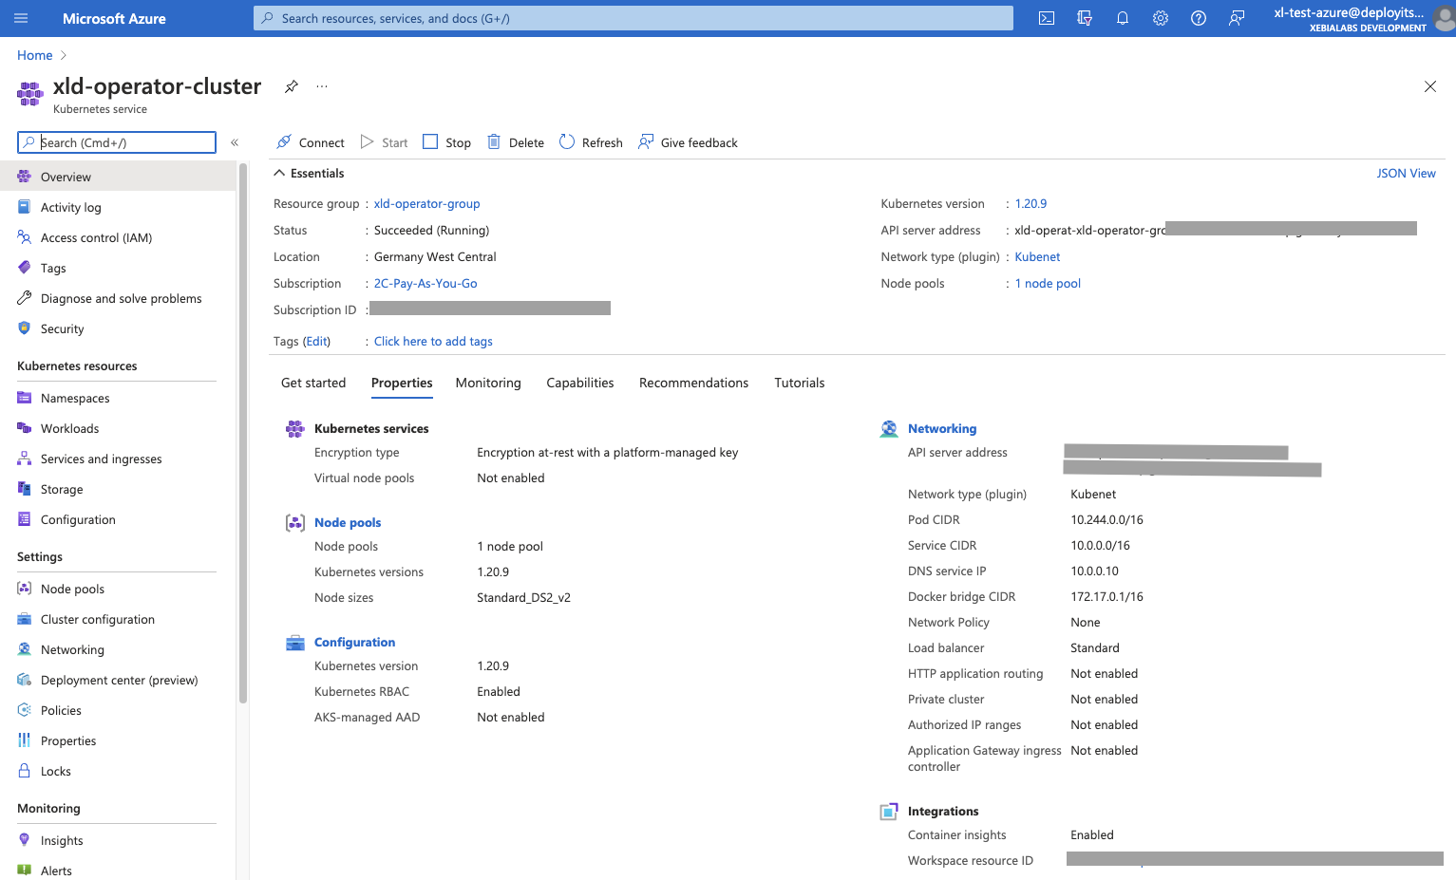1456x880 pixels.
Task: Click the top bar feedback icon
Action: tap(1237, 18)
